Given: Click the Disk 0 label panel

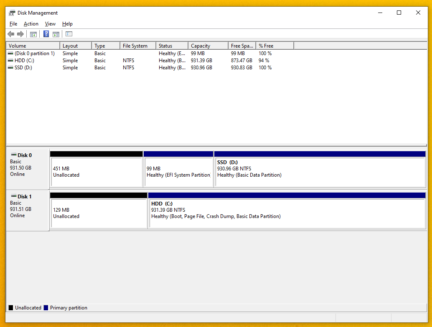Looking at the screenshot, I should 28,169.
